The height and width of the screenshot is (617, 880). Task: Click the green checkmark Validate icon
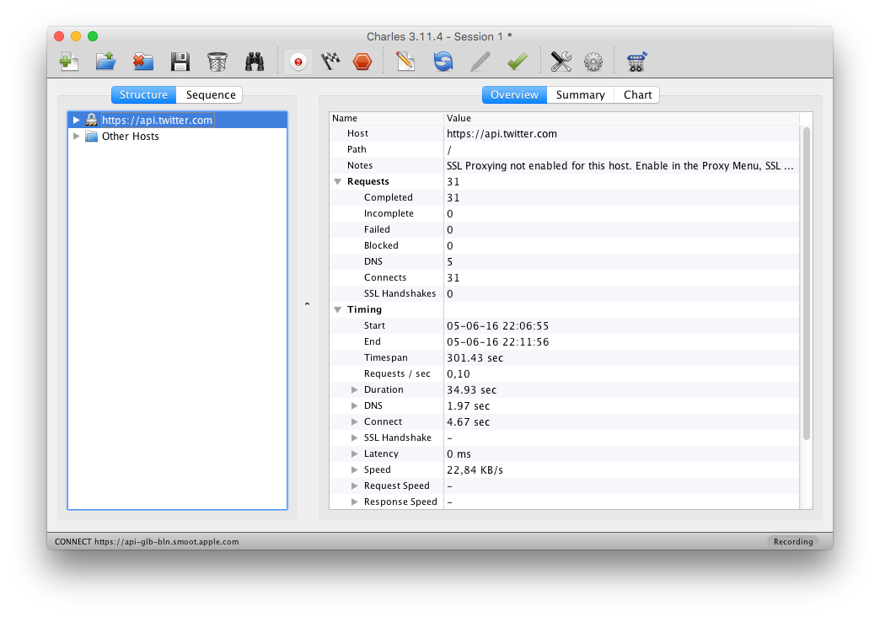click(x=517, y=62)
